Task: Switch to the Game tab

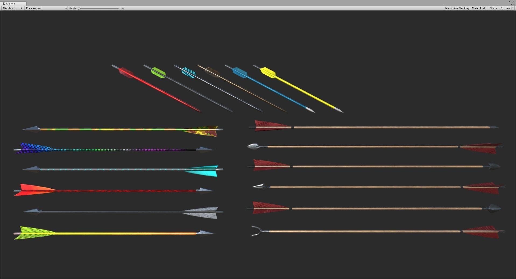Action: [10, 3]
